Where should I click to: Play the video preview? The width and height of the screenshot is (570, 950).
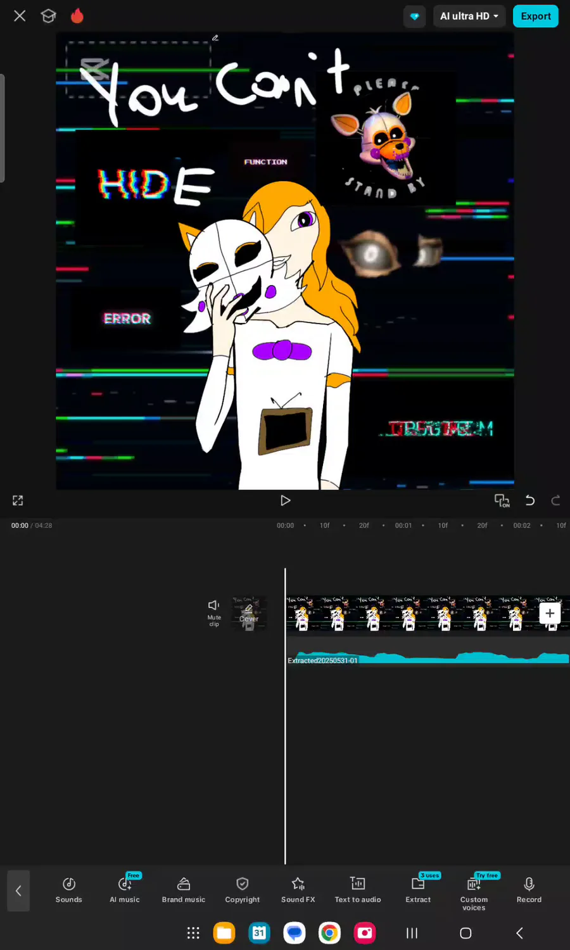(285, 500)
